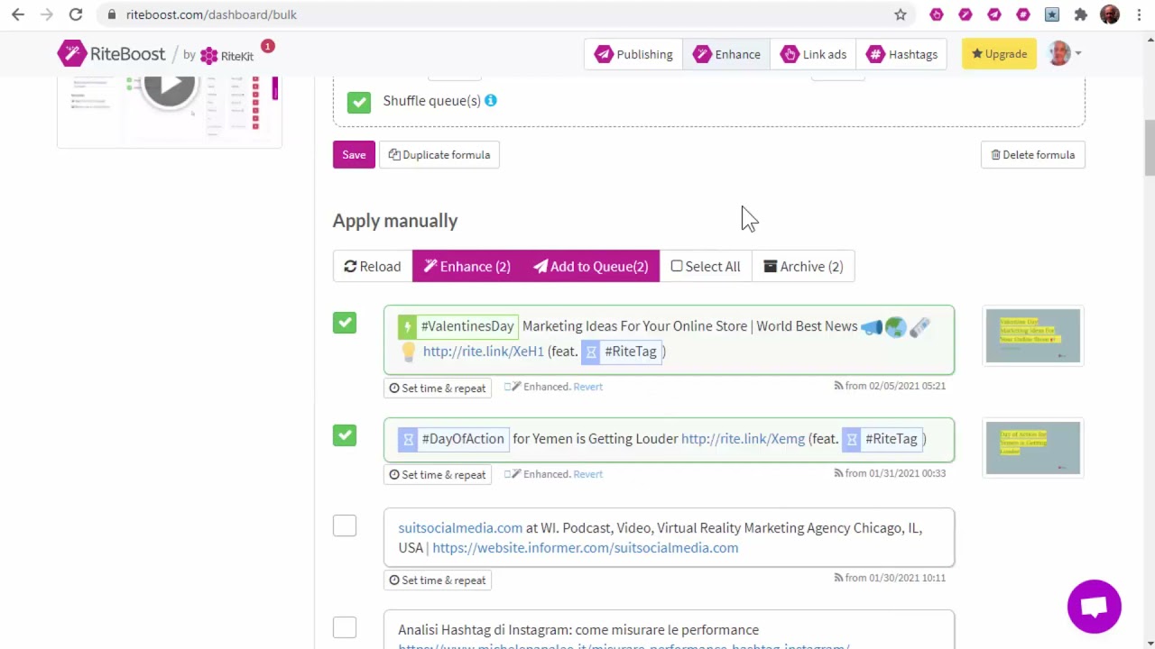Open the Day of Action post thumbnail

[x=1033, y=448]
